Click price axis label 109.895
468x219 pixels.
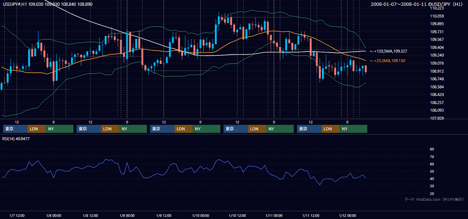coord(438,24)
